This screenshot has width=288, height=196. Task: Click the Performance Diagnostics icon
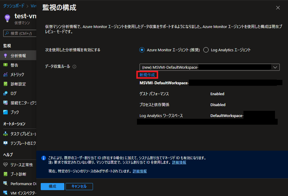pos(6,184)
